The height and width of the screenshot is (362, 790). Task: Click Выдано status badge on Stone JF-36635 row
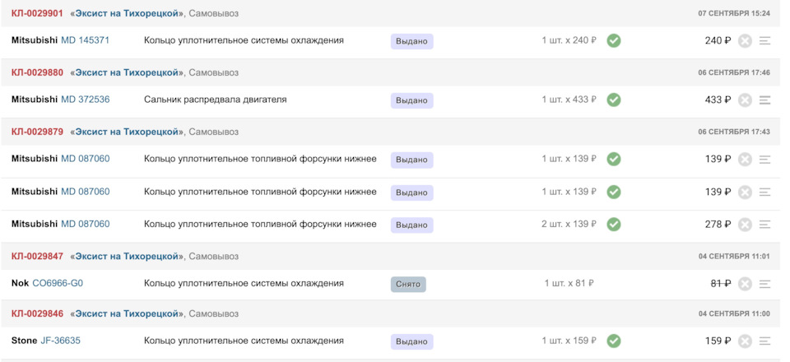pos(411,341)
